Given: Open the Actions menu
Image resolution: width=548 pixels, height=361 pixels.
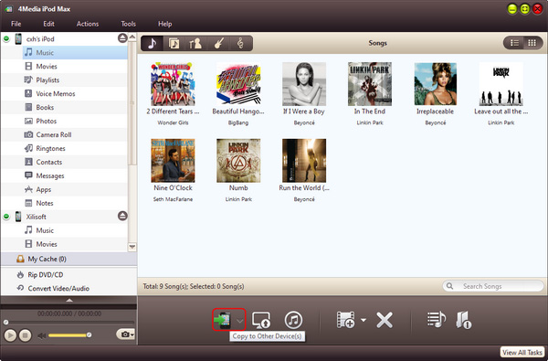Looking at the screenshot, I should [x=88, y=24].
